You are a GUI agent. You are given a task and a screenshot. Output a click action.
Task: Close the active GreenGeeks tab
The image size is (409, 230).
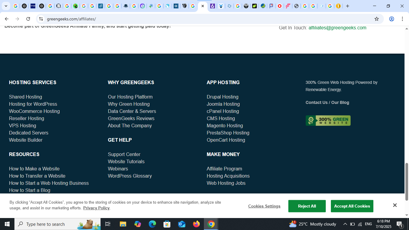(203, 6)
